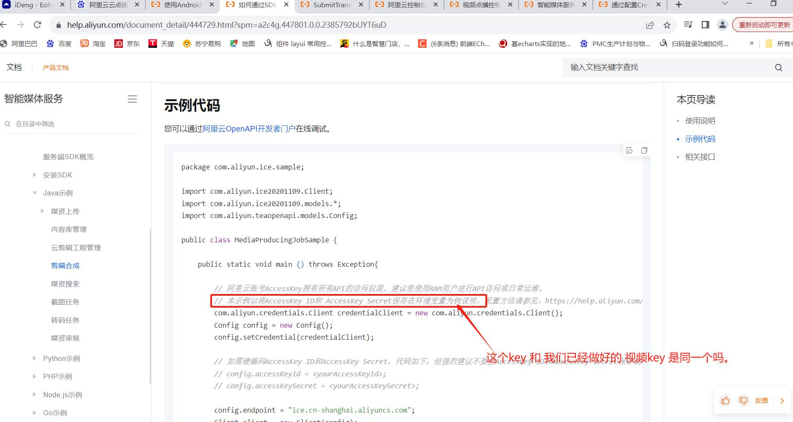Viewport: 793px width, 422px height.
Task: Open 媒资审核 in the sidebar
Action: coord(65,338)
